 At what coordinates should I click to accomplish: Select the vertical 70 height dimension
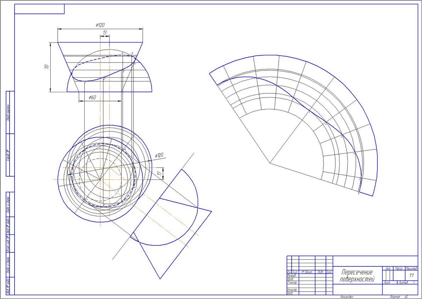(x=46, y=67)
